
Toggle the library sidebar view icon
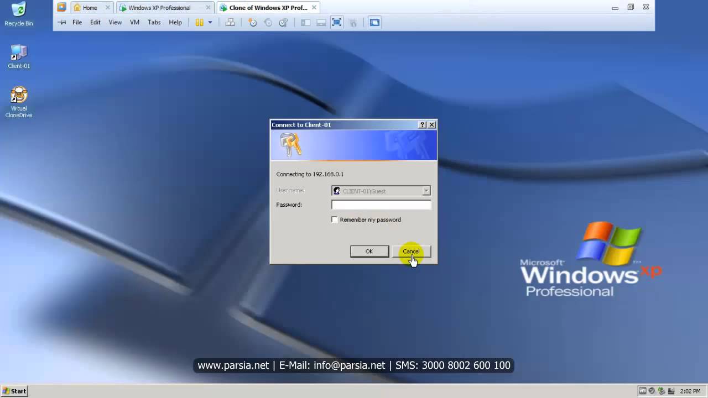305,23
